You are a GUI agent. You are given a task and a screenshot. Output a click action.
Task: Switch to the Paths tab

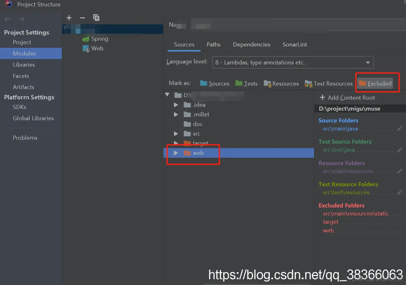(213, 45)
